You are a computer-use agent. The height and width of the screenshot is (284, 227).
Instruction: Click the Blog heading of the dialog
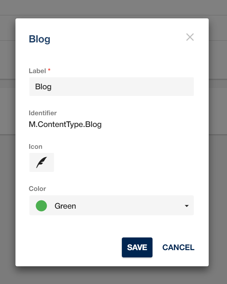39,39
